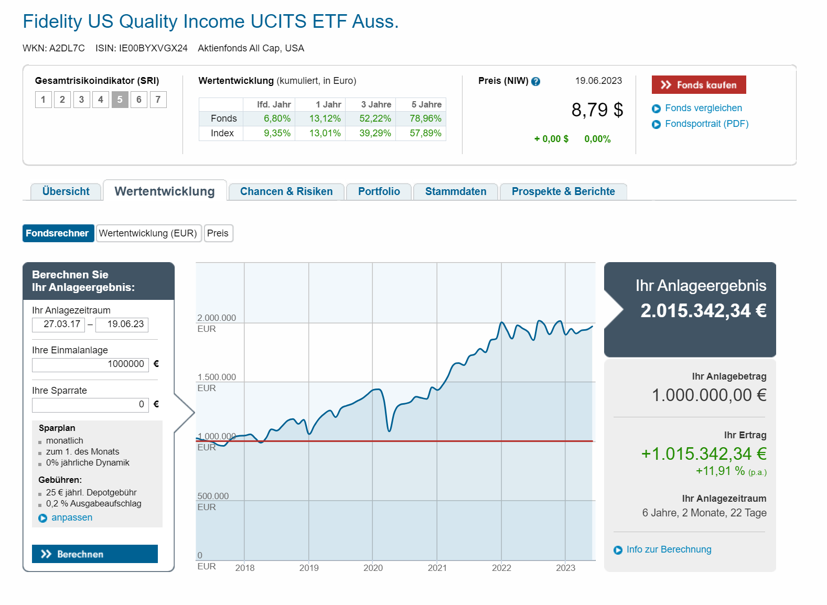Click the result amount 2.015.342,34 €
This screenshot has height=605, width=827.
click(703, 311)
